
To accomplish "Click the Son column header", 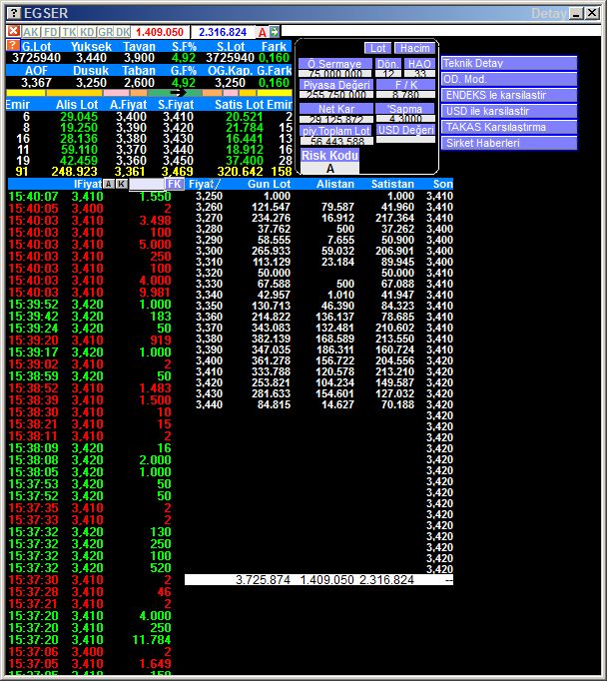I will (443, 184).
